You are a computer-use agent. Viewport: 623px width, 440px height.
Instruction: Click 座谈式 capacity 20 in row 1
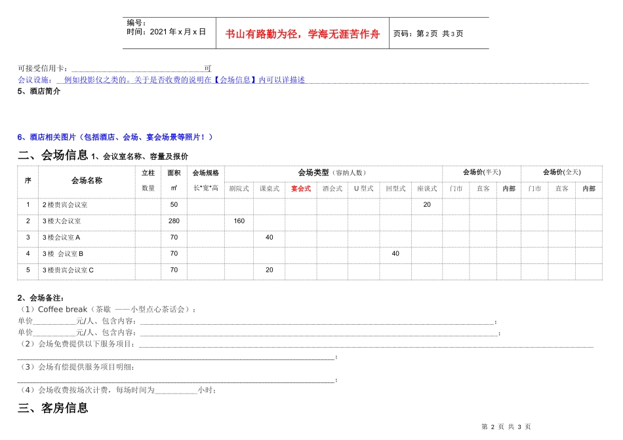coord(427,205)
